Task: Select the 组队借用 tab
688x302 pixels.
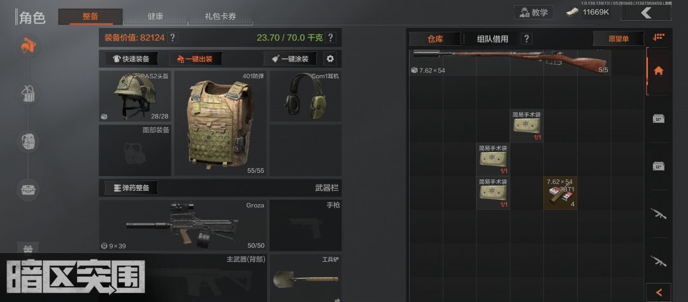Action: click(x=492, y=39)
